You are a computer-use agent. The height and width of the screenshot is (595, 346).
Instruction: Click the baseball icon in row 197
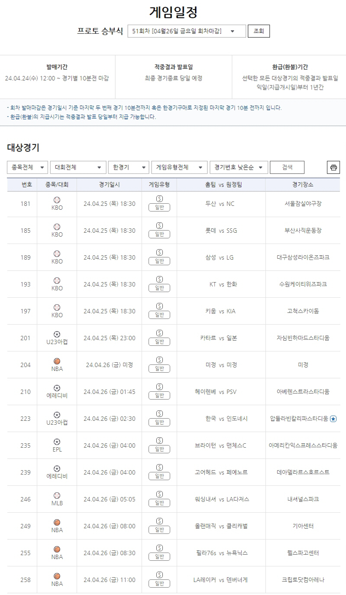pos(57,307)
